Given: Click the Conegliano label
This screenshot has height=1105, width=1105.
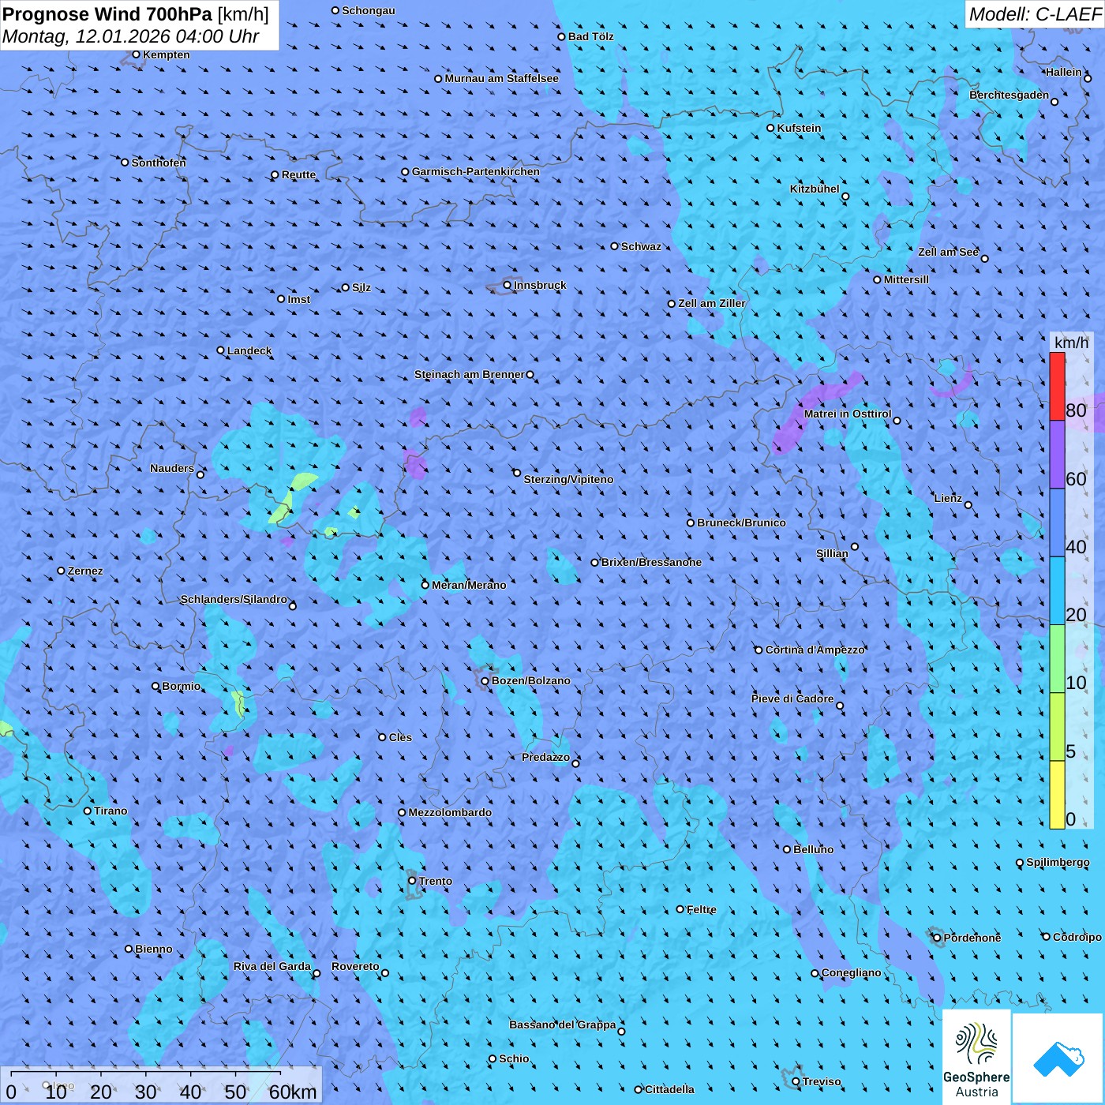Looking at the screenshot, I should click(x=852, y=972).
